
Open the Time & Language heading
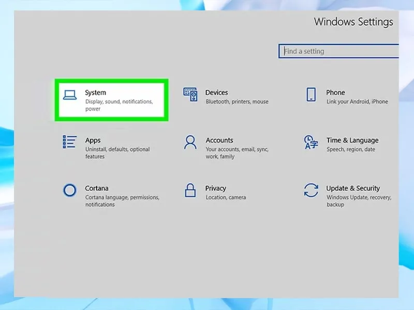352,140
